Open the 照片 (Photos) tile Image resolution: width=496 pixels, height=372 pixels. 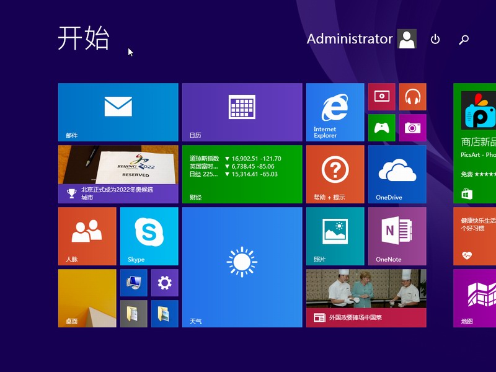click(x=335, y=236)
